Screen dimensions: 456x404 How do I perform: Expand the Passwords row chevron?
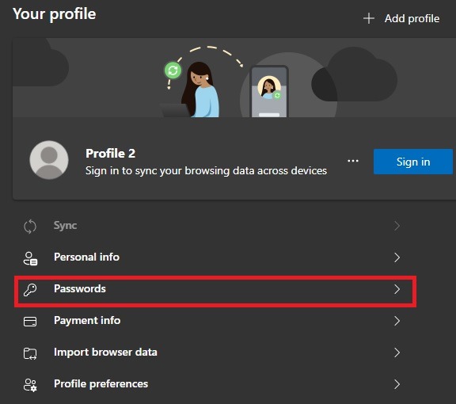pos(397,289)
